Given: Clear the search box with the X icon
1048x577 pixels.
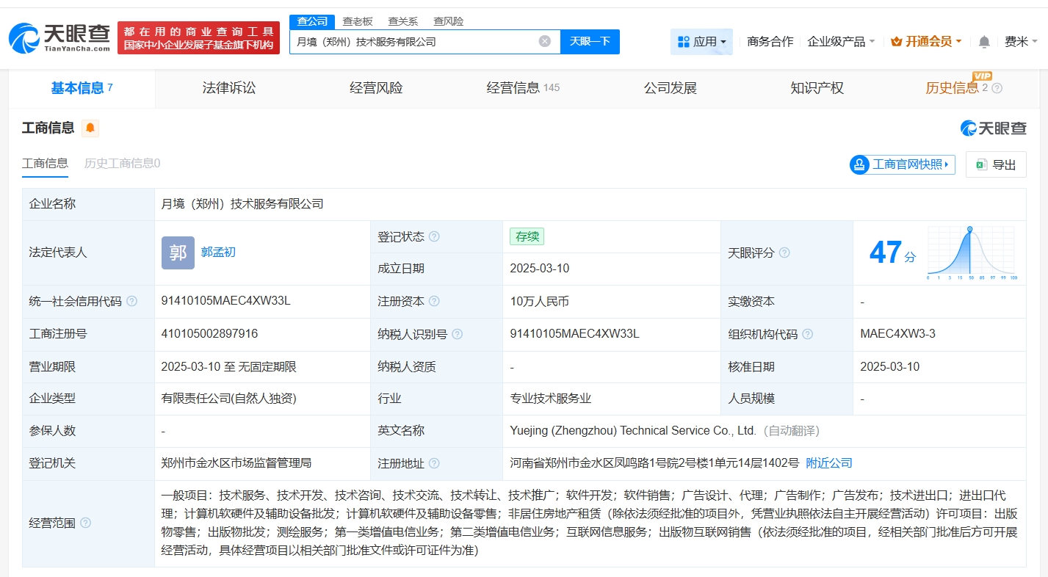Looking at the screenshot, I should click(x=543, y=41).
